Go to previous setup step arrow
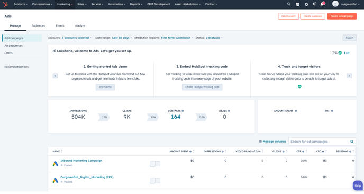Viewport: 364px width, 194px height. pos(55,76)
